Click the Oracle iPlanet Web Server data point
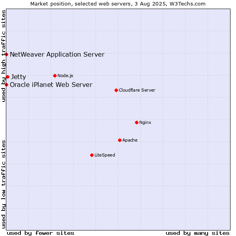Image resolution: width=236 pixels, height=236 pixels. 6,85
